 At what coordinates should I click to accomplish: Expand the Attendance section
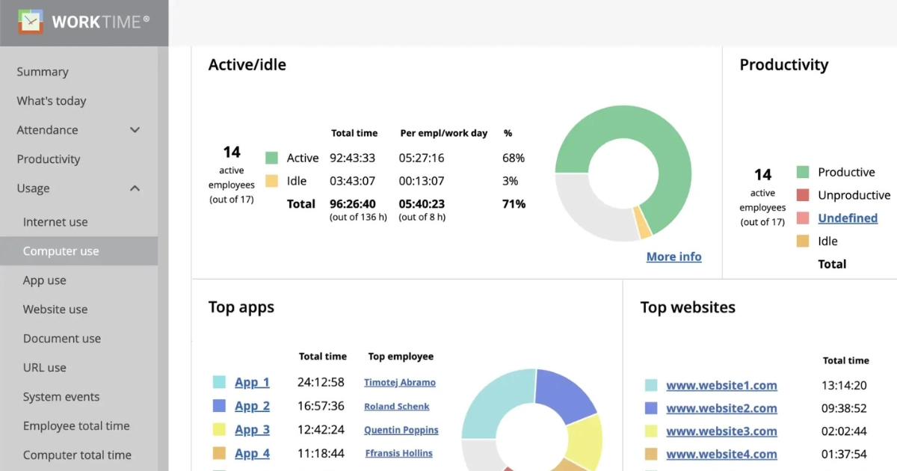point(46,129)
